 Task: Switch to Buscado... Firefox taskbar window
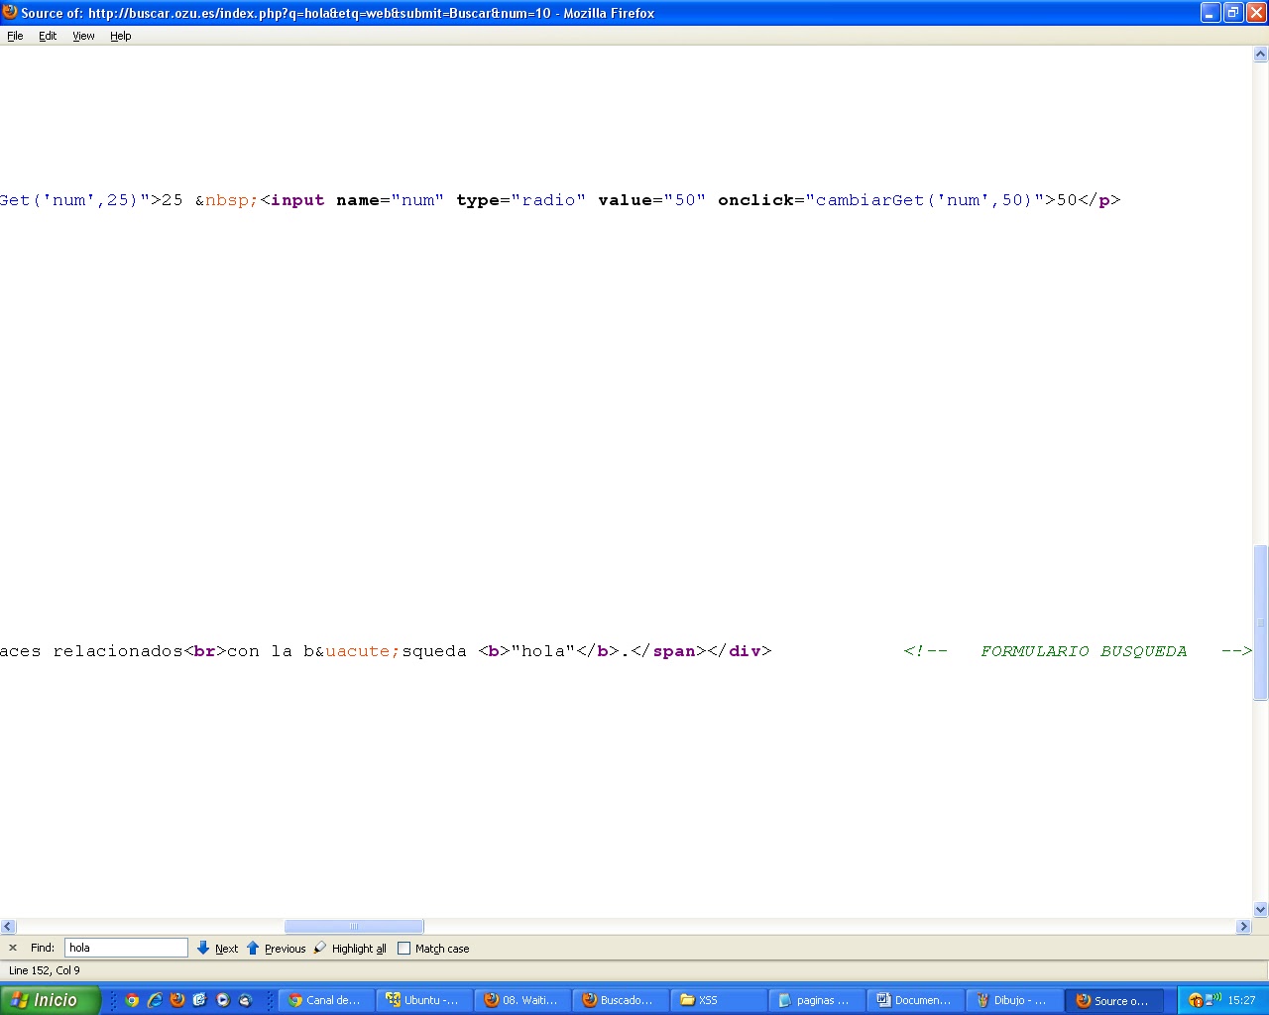[x=621, y=1000]
